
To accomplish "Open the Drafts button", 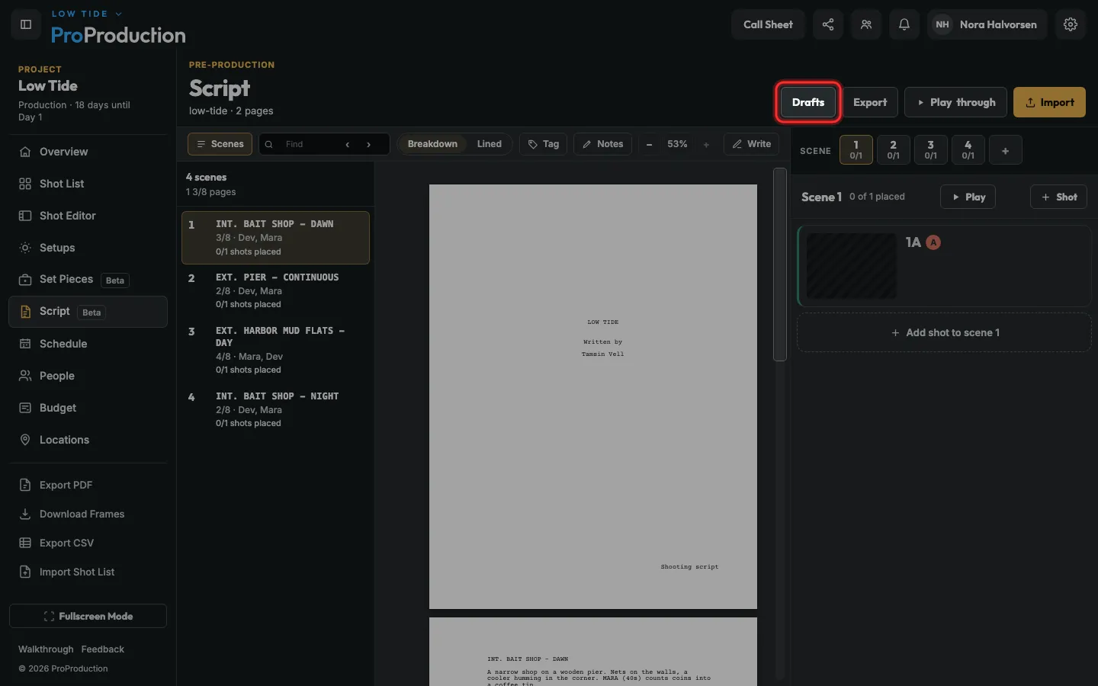I will (808, 102).
